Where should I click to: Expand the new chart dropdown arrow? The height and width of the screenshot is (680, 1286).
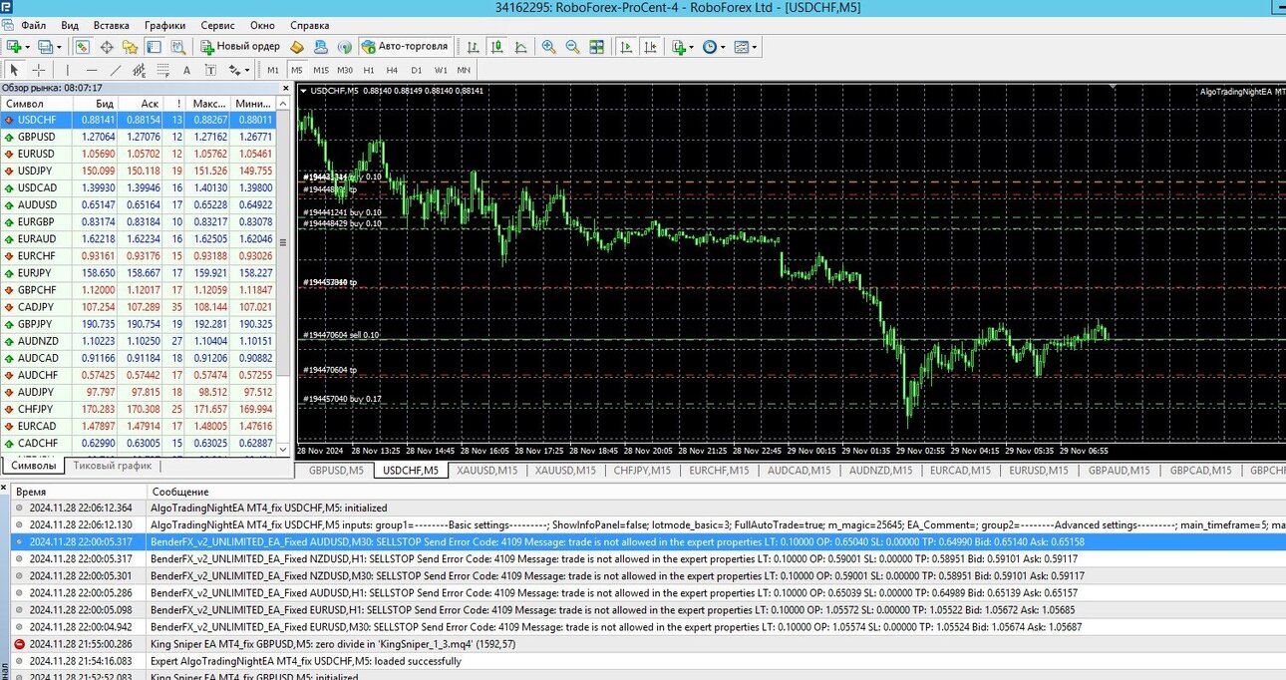click(x=28, y=47)
